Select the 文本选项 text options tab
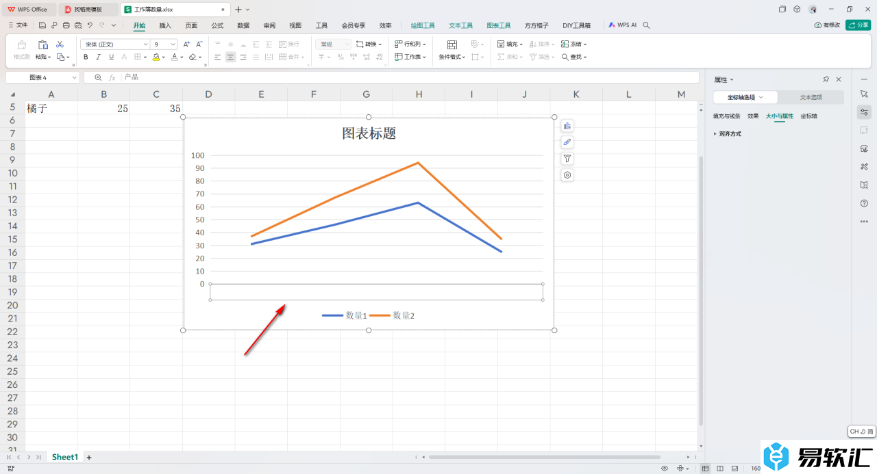Image resolution: width=877 pixels, height=474 pixels. (x=811, y=97)
